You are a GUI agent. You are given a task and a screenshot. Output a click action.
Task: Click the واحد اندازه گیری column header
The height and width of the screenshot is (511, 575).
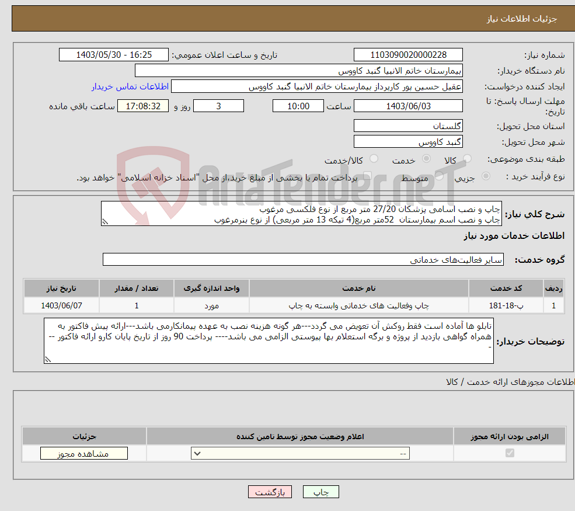point(211,288)
